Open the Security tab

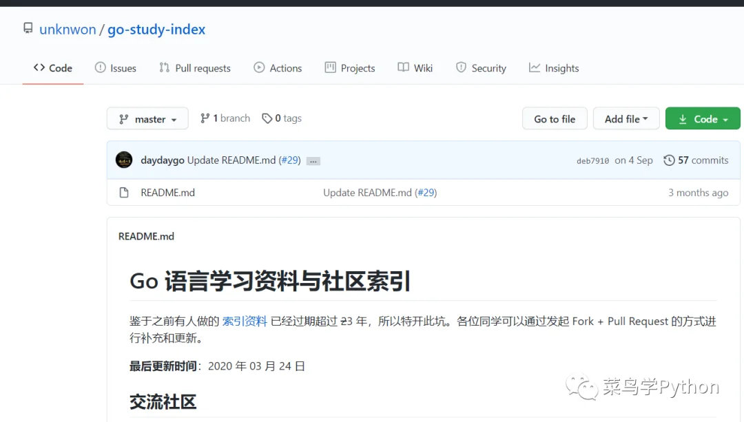(481, 68)
